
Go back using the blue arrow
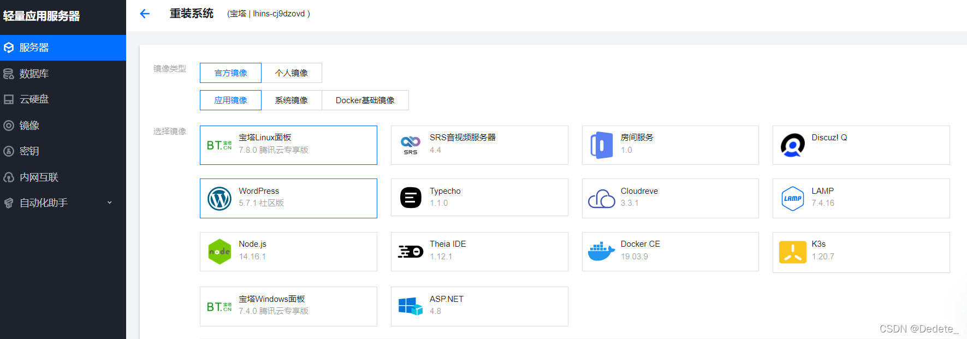(145, 14)
